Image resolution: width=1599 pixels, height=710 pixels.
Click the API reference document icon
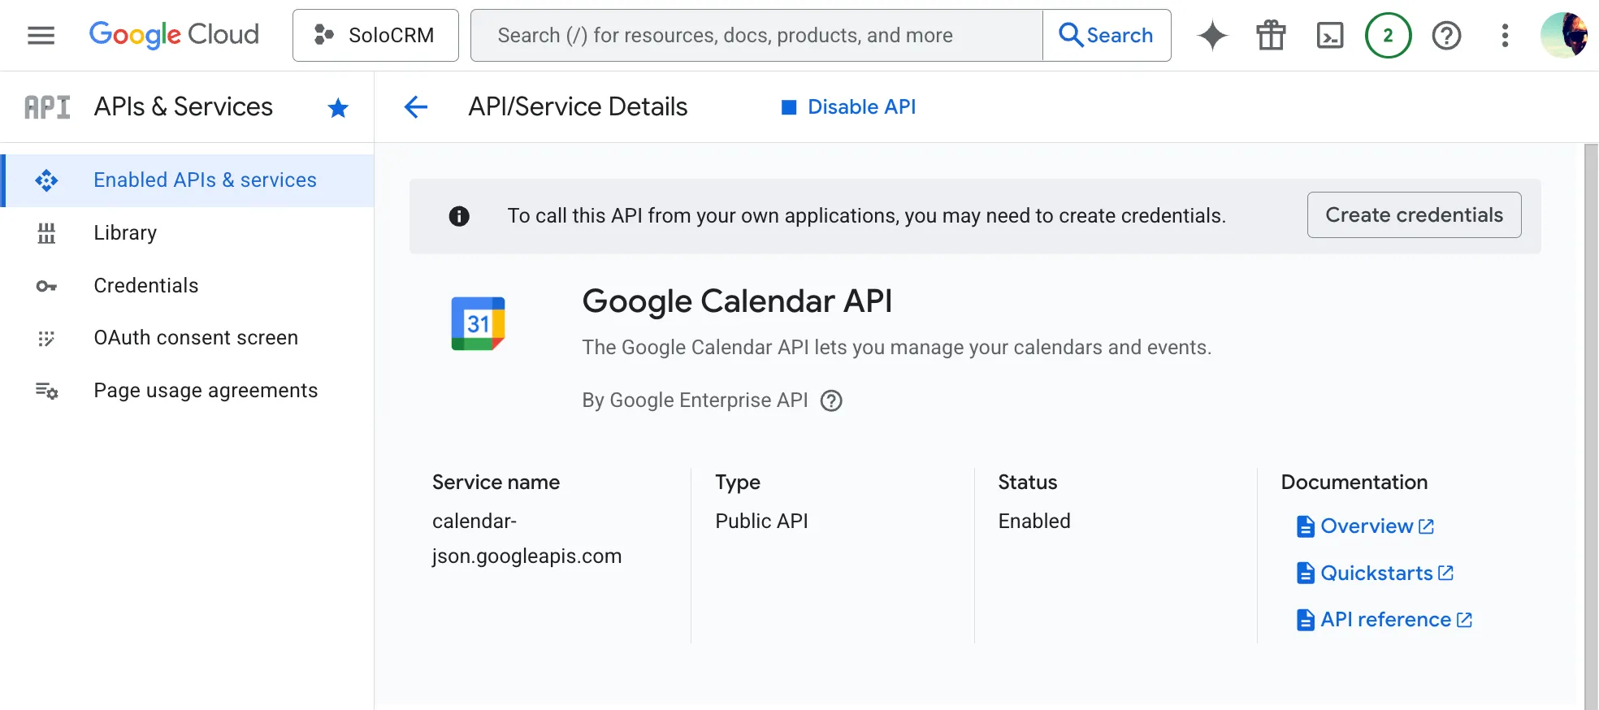point(1305,620)
